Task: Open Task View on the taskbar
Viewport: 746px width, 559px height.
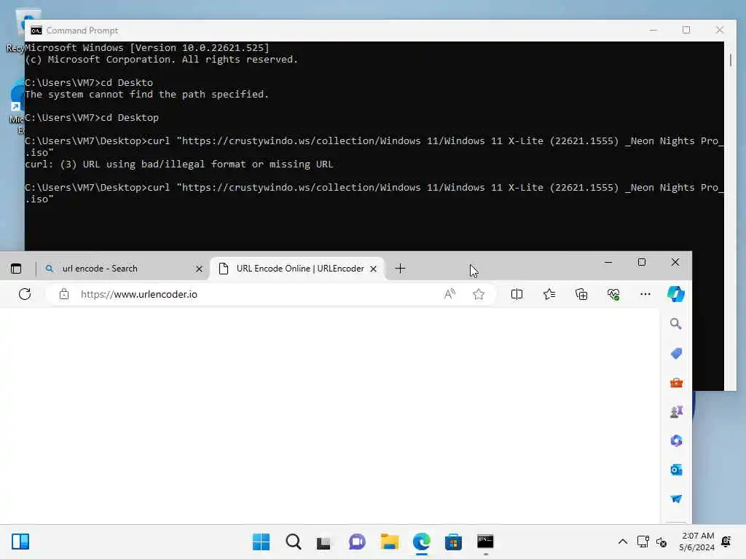Action: coord(324,542)
